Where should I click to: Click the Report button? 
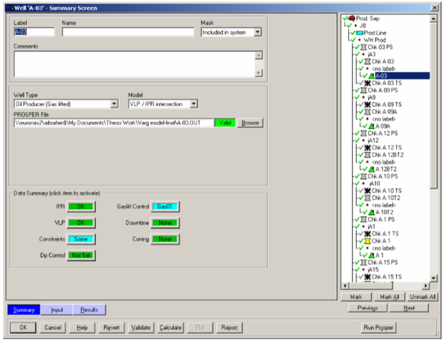(230, 328)
